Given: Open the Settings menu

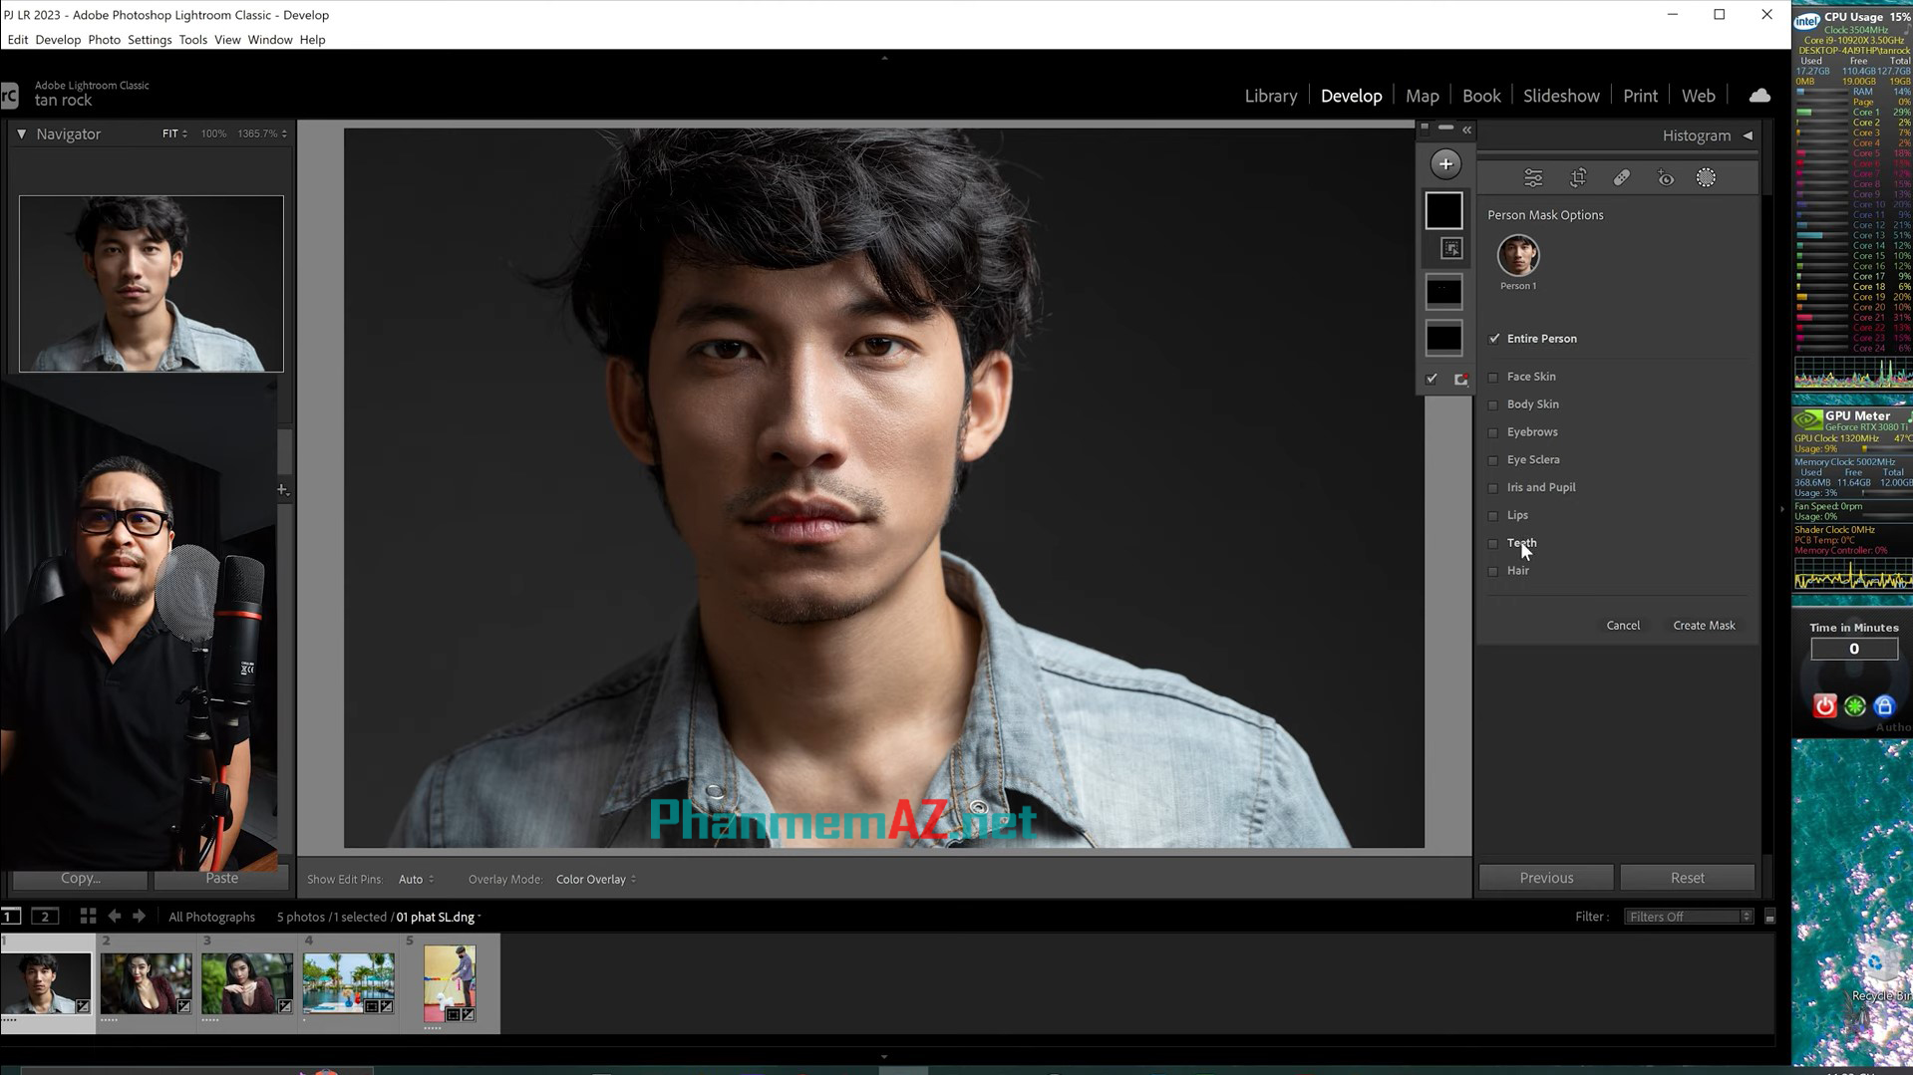Looking at the screenshot, I should 149,39.
